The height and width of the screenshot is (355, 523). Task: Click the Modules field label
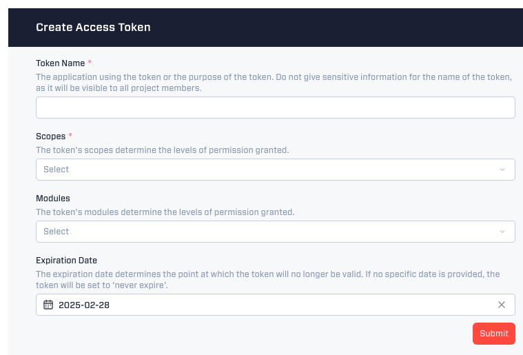(53, 199)
